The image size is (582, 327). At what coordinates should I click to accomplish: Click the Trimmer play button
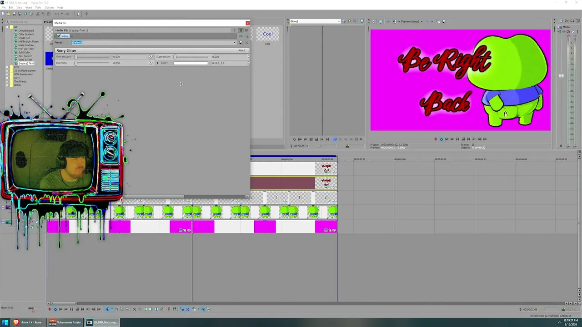coord(306,139)
